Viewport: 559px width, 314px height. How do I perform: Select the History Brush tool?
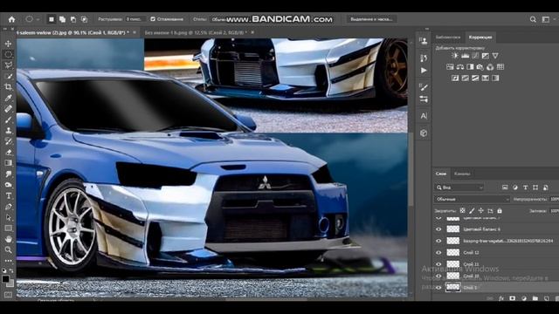(x=8, y=141)
